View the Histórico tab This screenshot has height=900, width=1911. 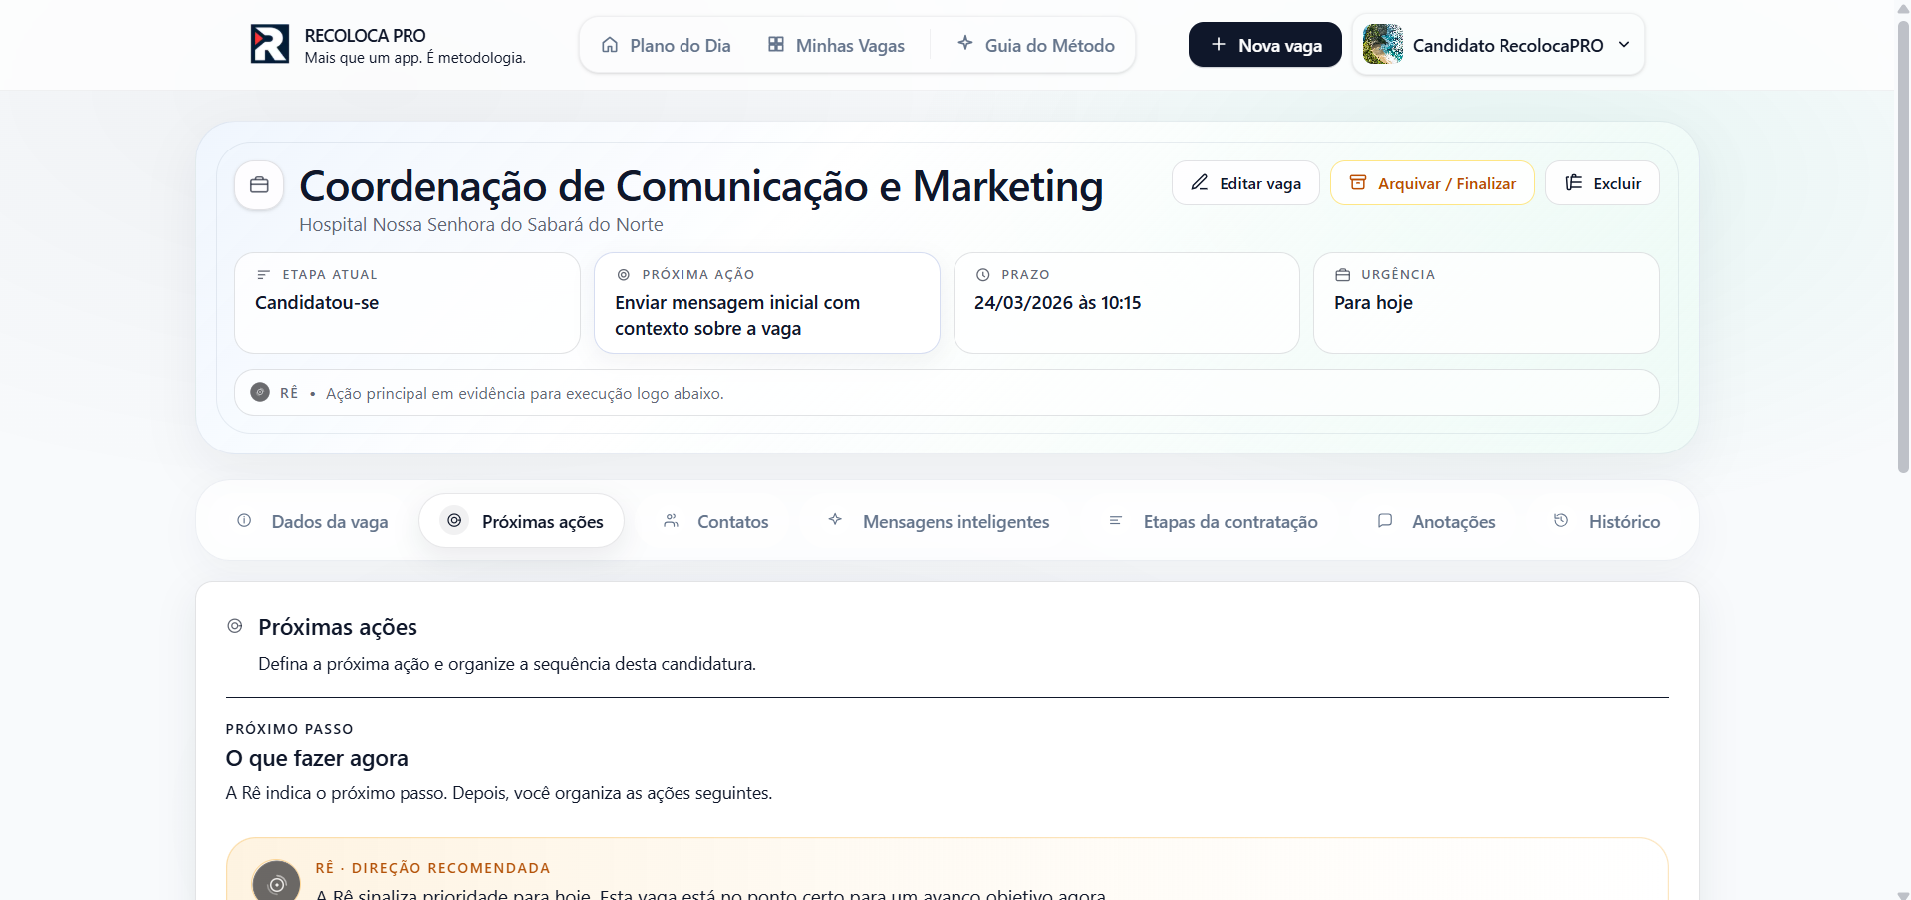pyautogui.click(x=1606, y=521)
